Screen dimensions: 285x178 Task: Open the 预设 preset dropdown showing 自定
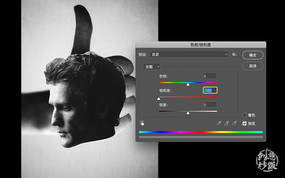[189, 54]
